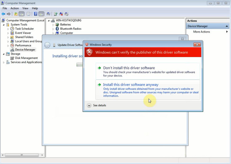
Task: Click Back arrow in Update Driver wizard
Action: (x=47, y=45)
